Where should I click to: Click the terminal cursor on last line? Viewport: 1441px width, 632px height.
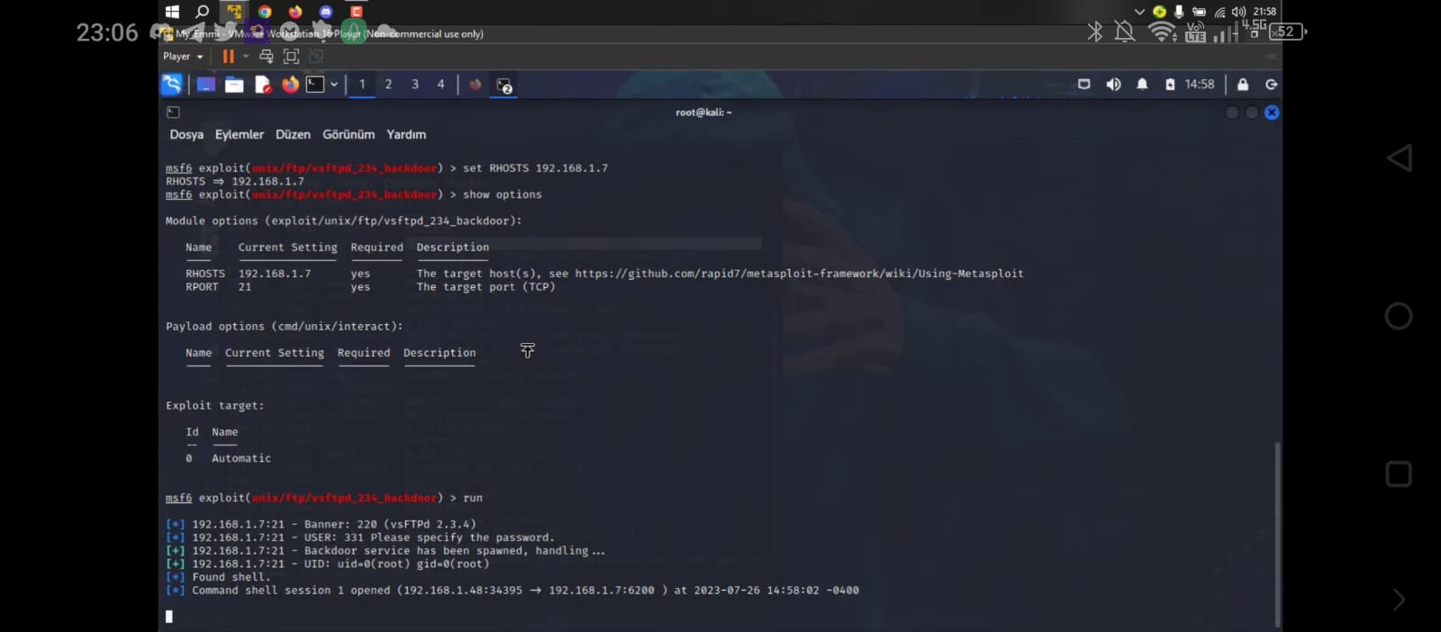169,617
